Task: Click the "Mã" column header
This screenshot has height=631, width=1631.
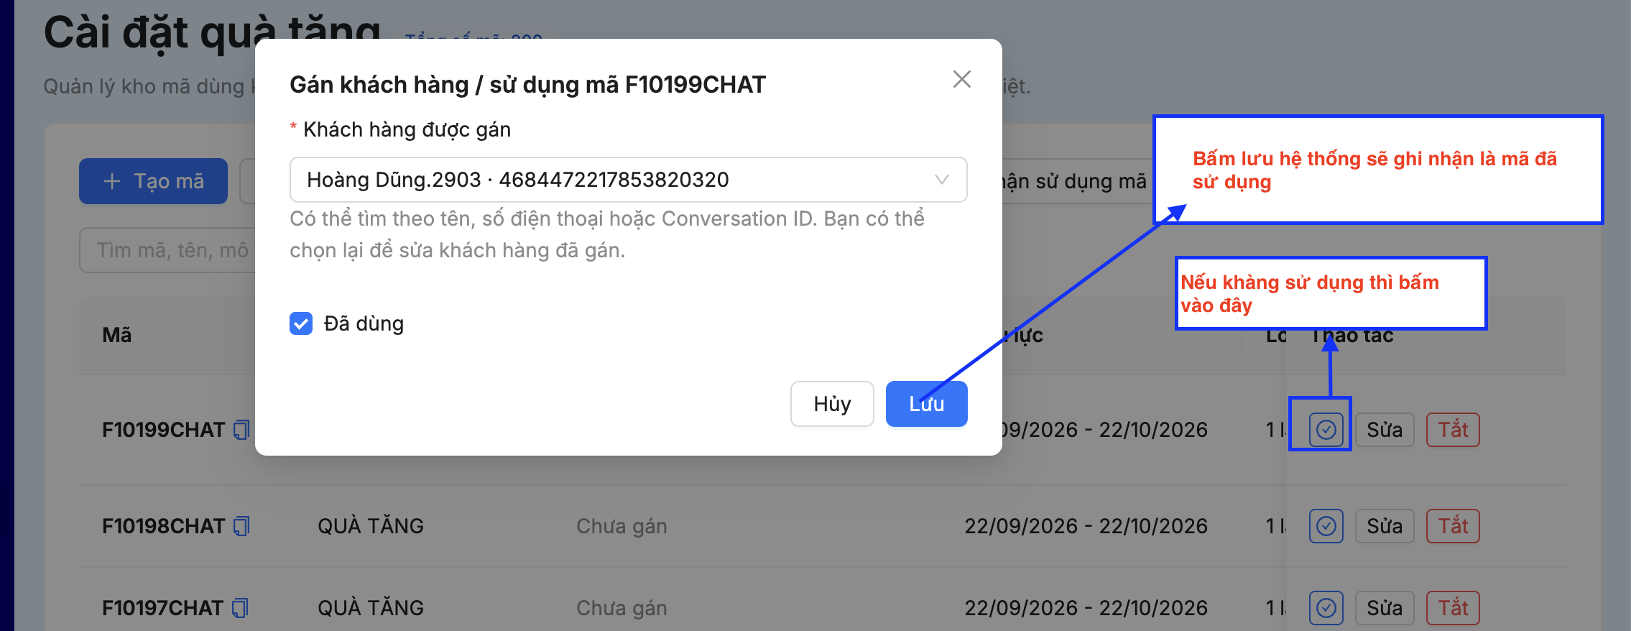Action: [x=117, y=335]
